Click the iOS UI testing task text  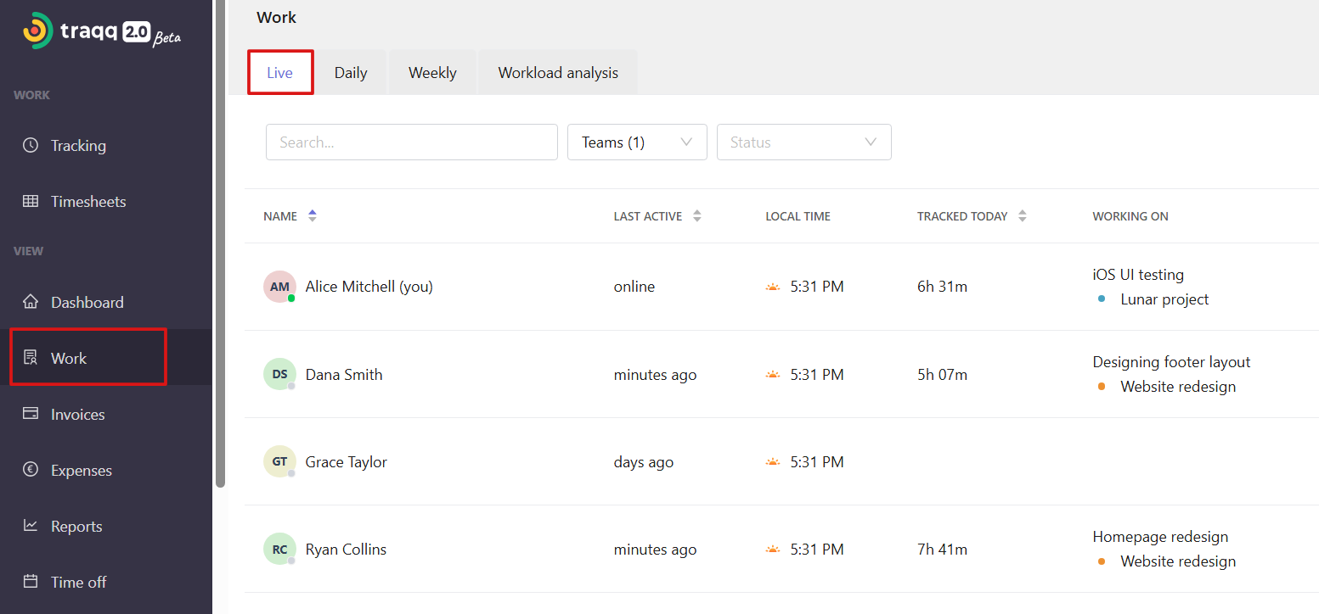pos(1138,274)
